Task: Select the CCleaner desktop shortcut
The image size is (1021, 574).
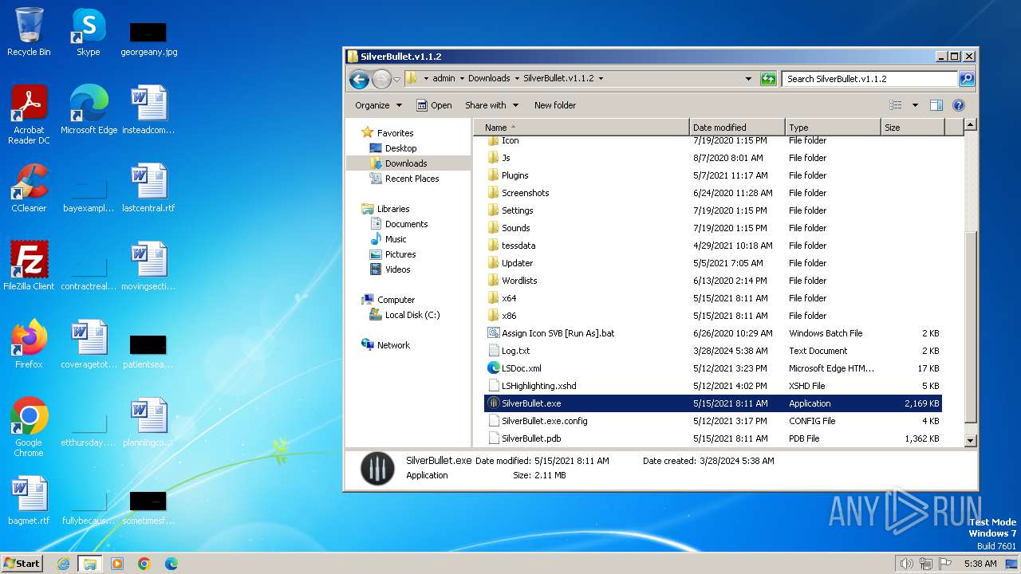Action: (29, 188)
